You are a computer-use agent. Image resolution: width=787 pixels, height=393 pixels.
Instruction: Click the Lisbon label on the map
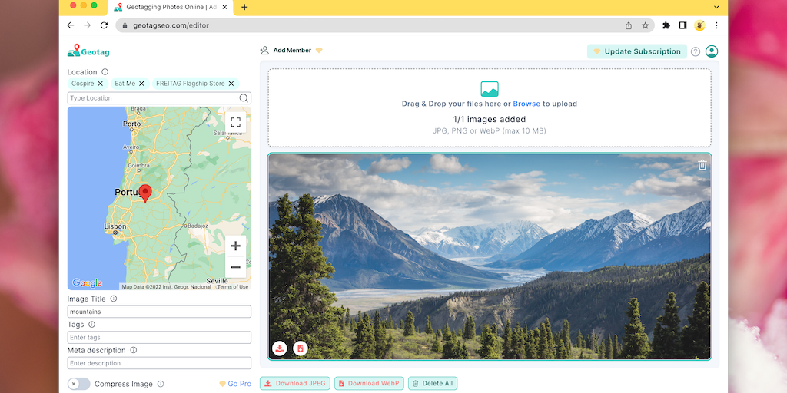(115, 226)
